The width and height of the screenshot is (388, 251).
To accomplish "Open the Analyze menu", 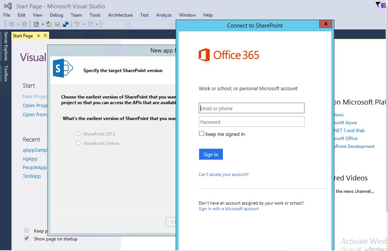I will (164, 15).
